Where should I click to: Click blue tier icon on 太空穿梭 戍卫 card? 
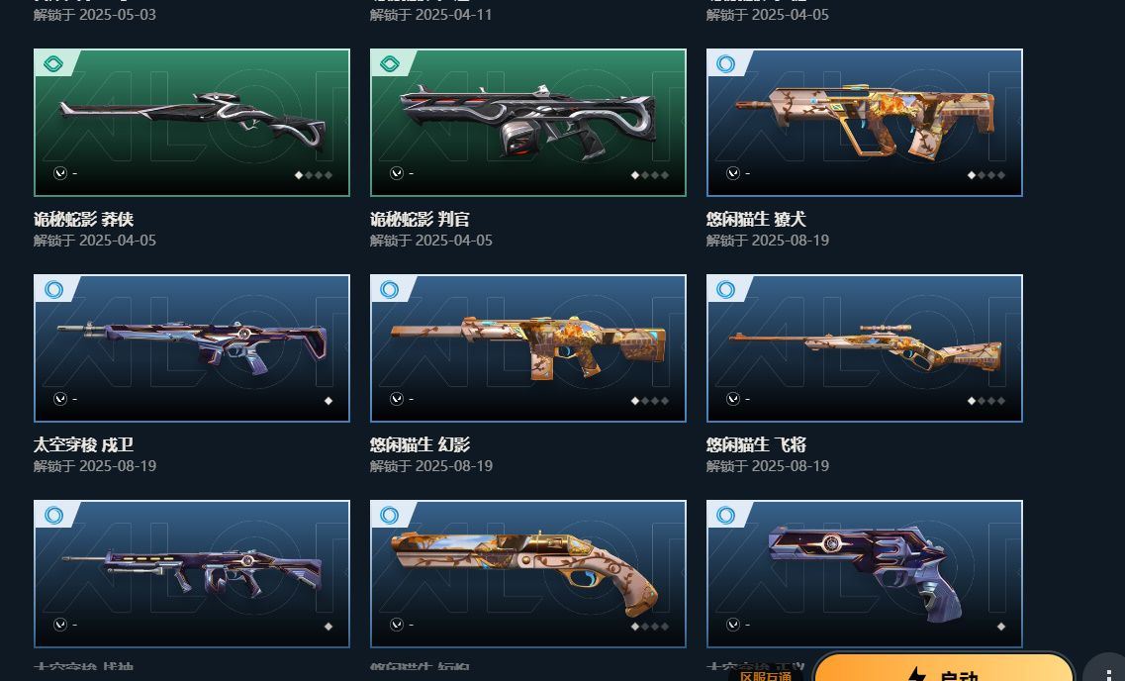(x=53, y=289)
